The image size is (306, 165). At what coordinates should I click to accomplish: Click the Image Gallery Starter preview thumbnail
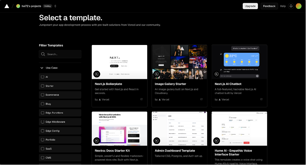[179, 62]
